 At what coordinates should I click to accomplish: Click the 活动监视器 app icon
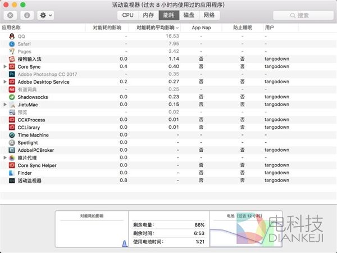[12, 180]
